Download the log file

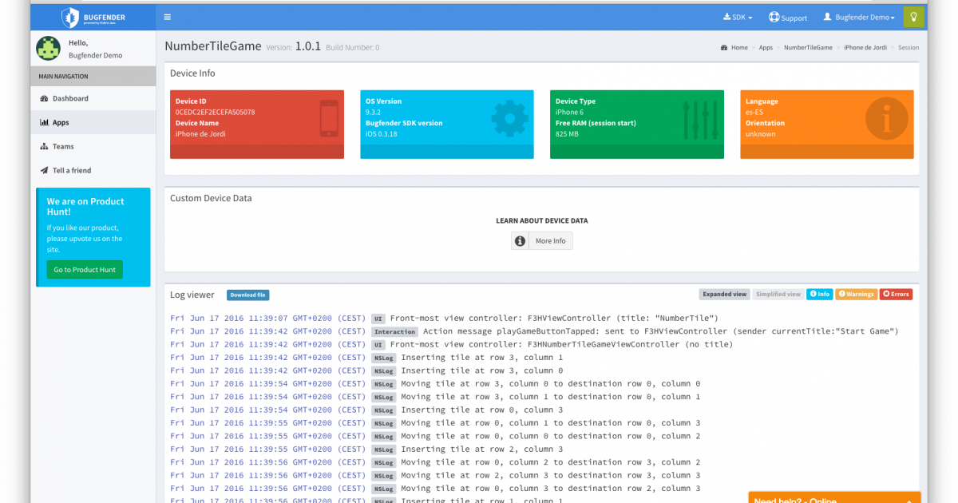click(247, 295)
